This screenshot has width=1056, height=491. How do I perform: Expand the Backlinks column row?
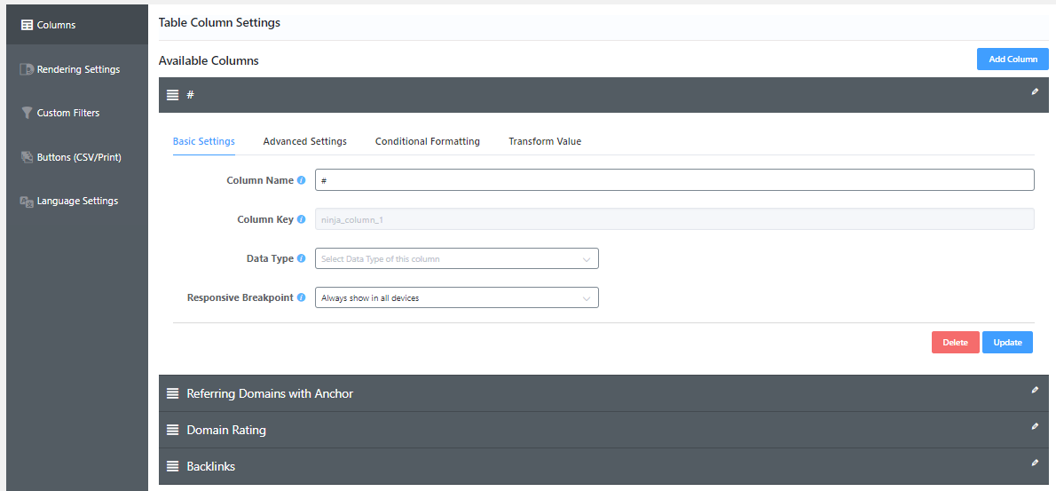tap(603, 466)
